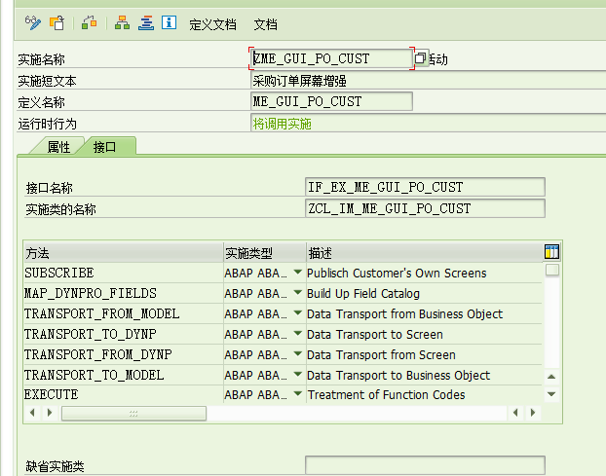
Task: Click the 实施名称 input field
Action: (331, 59)
